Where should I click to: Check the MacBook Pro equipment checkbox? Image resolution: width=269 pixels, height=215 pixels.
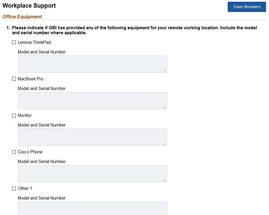[x=14, y=79]
